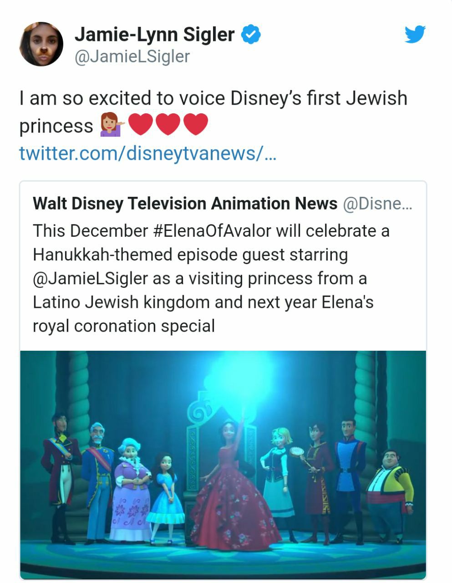This screenshot has height=583, width=452.
Task: Click the truncated @Disne… handle
Action: pyautogui.click(x=377, y=204)
